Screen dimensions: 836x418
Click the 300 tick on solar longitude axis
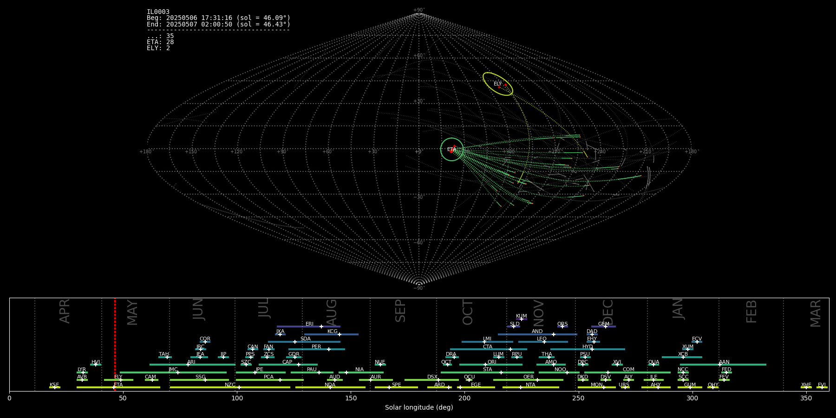[692, 398]
